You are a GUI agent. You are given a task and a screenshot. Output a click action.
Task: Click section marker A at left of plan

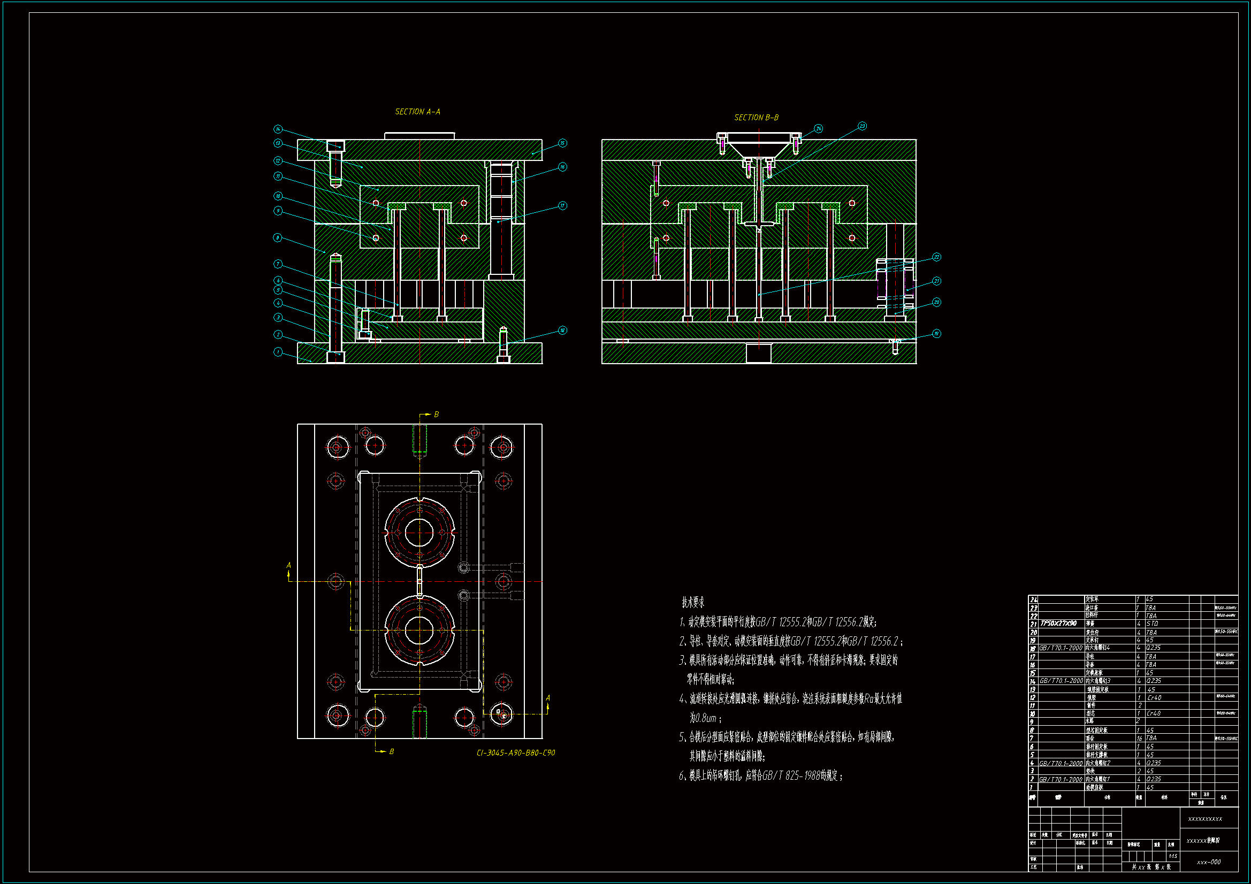click(289, 566)
